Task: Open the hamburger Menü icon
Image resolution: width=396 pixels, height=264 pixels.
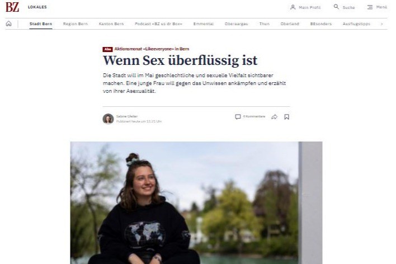Action: point(370,7)
